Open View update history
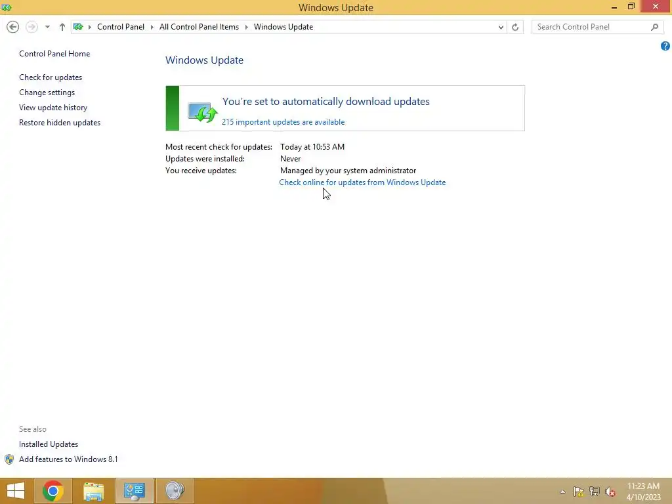This screenshot has height=504, width=672. pyautogui.click(x=53, y=107)
